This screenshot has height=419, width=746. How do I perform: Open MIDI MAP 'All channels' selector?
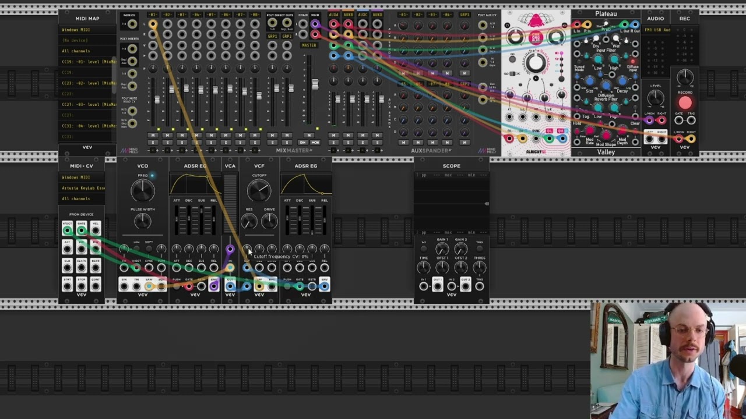coord(87,51)
